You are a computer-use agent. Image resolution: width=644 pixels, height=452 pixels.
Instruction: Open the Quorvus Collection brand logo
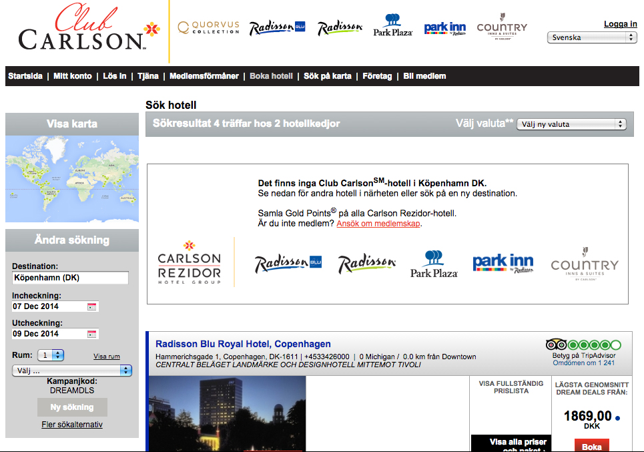[208, 28]
